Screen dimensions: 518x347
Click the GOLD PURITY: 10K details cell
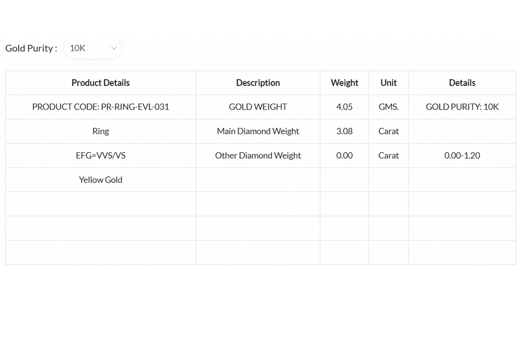click(x=462, y=107)
